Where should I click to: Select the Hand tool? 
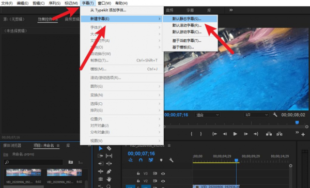[x=109, y=179]
